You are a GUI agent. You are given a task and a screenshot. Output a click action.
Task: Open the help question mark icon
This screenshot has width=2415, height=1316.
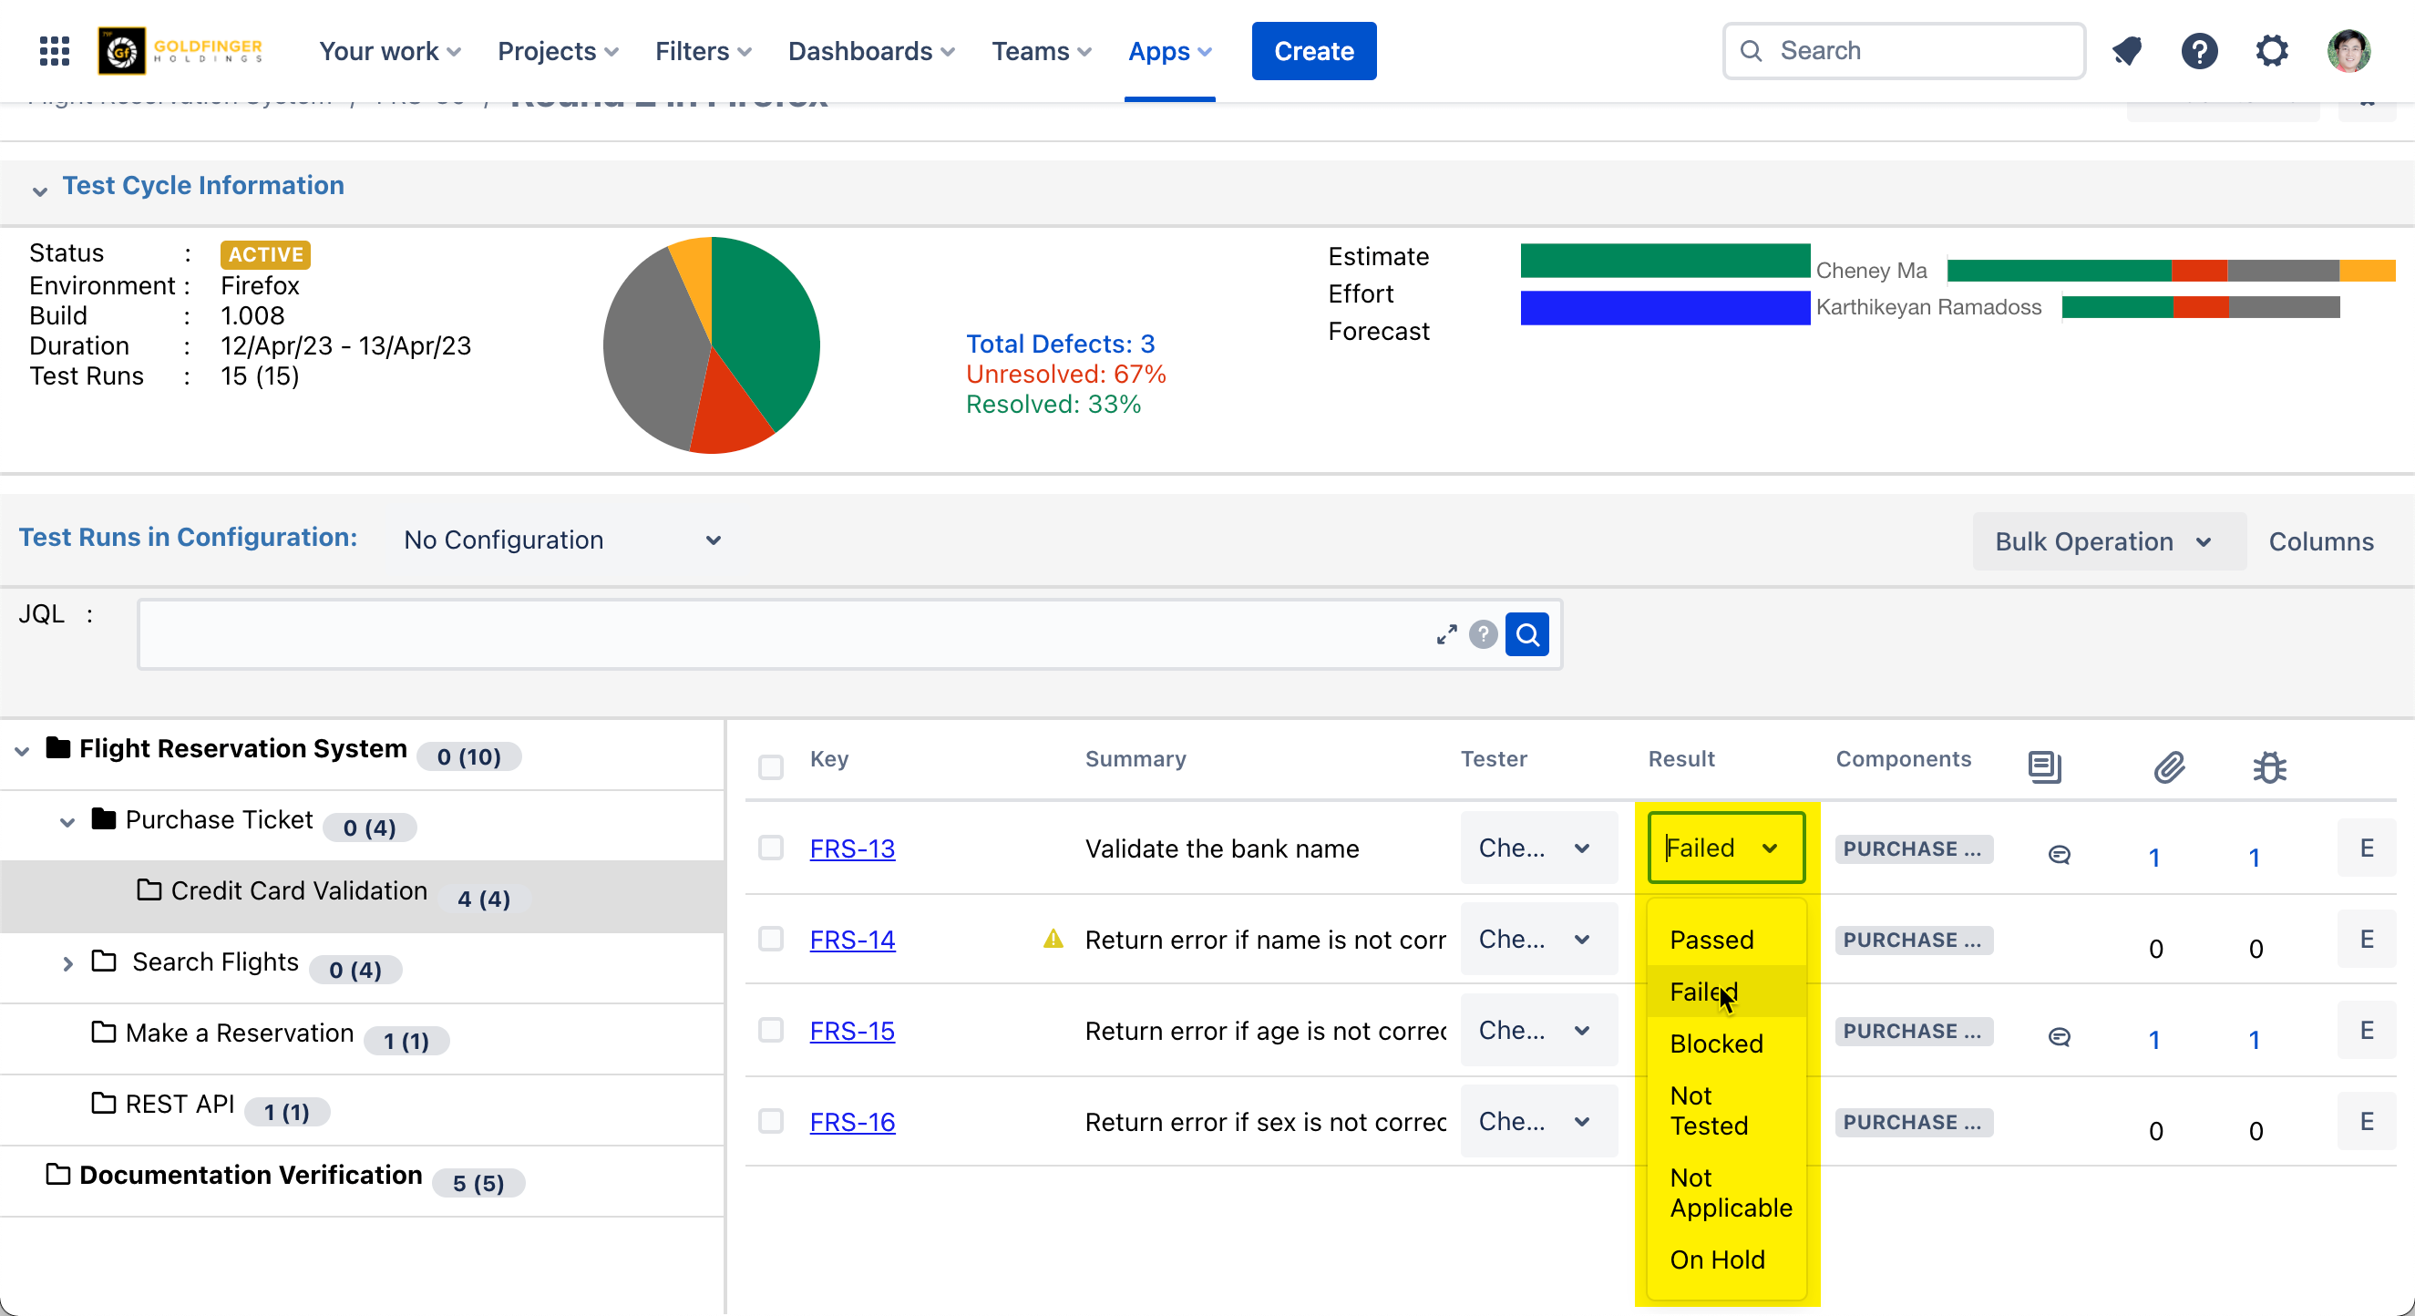tap(2198, 51)
